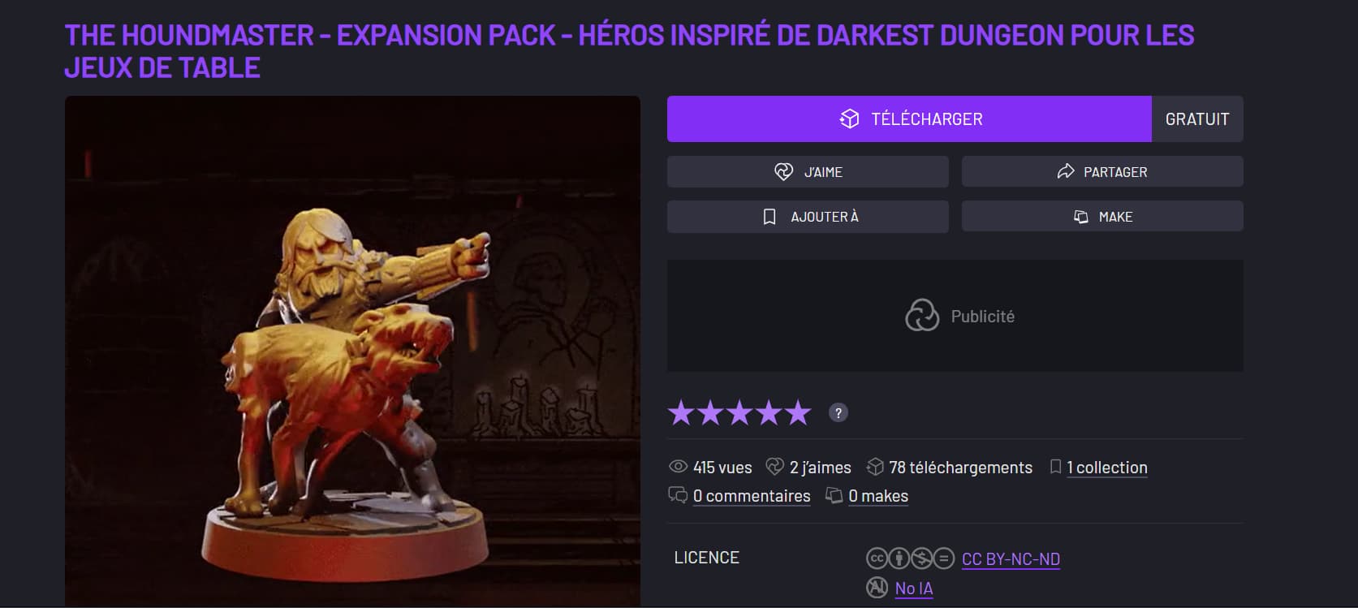Viewport: 1358px width, 608px height.
Task: Open the Houndmaster miniature preview image
Action: tap(352, 351)
